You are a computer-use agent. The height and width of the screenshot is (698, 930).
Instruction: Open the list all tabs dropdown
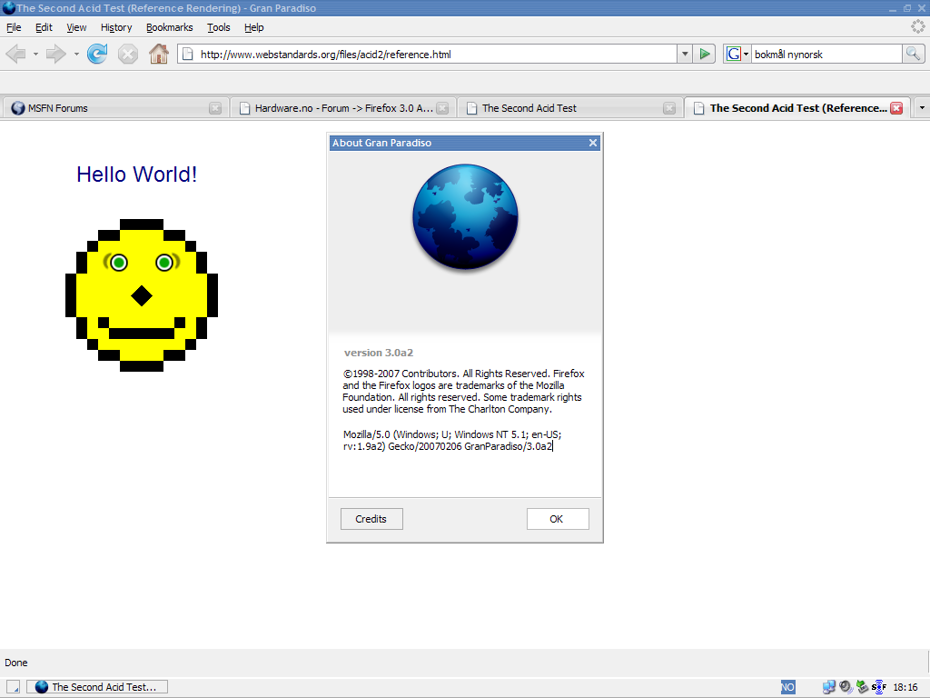pyautogui.click(x=922, y=108)
